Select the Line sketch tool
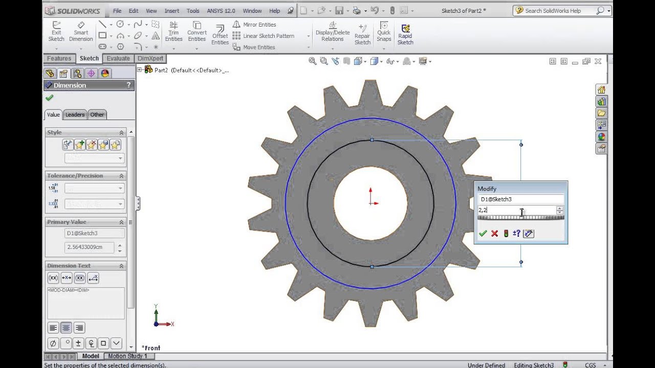 [102, 24]
